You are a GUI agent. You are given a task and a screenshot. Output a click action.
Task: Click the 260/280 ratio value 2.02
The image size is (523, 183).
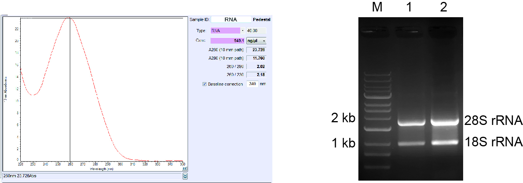[256, 66]
